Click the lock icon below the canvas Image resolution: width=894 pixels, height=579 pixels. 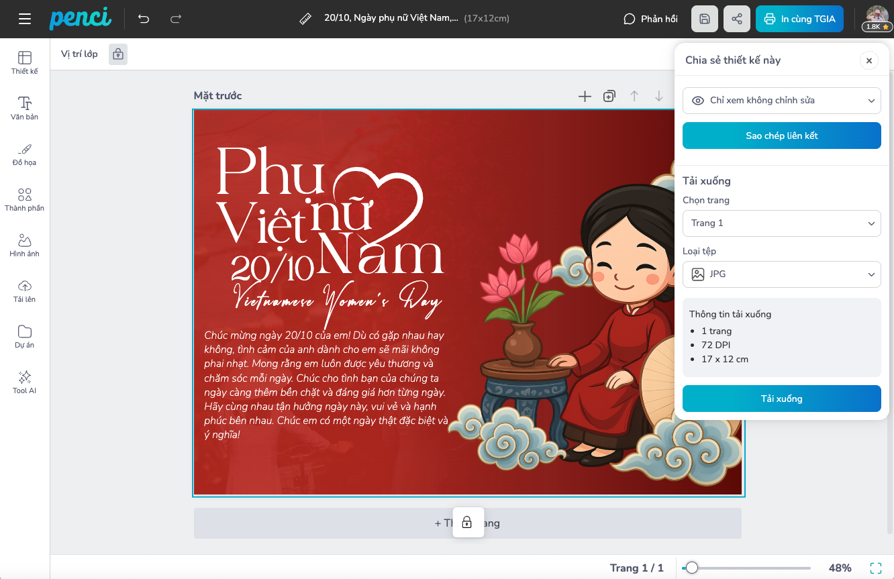[x=468, y=523]
